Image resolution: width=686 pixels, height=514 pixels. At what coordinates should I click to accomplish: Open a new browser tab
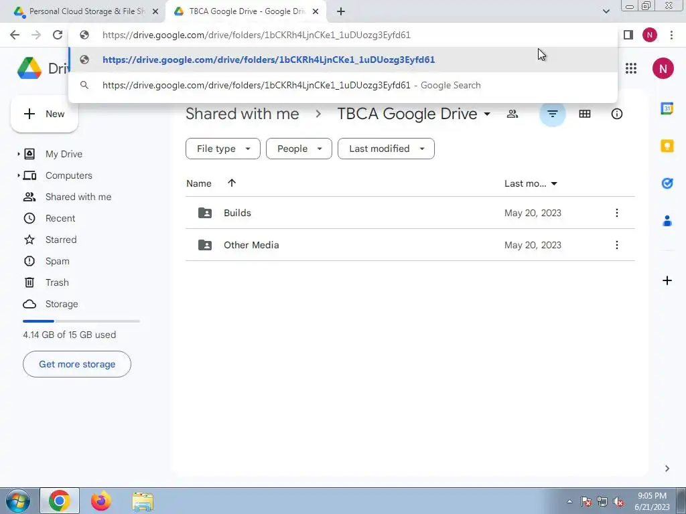coord(341,11)
